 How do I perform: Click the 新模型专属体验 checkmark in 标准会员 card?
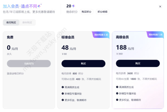(x=63, y=94)
